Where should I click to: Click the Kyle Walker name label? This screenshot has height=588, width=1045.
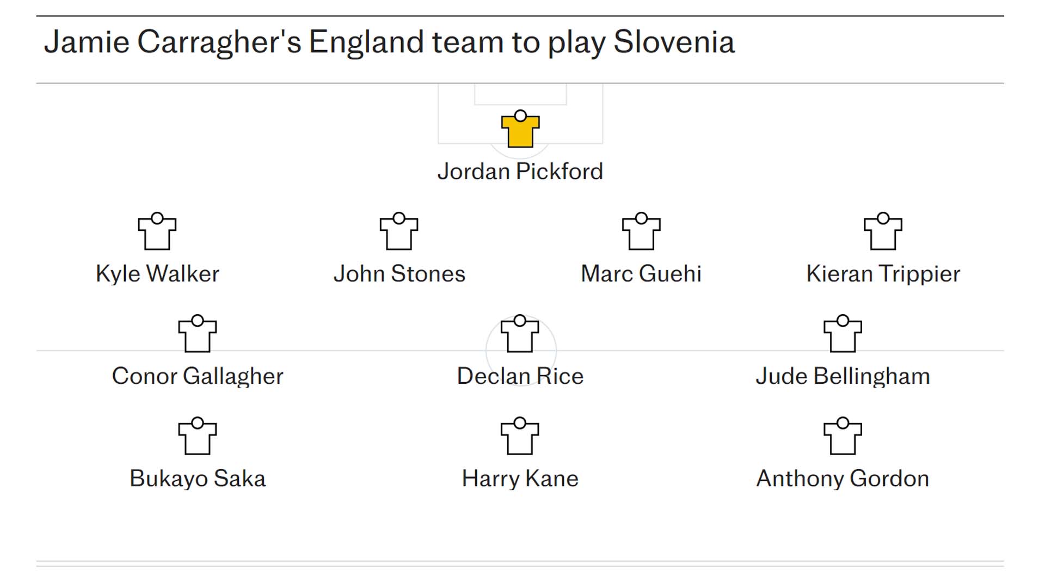(157, 274)
